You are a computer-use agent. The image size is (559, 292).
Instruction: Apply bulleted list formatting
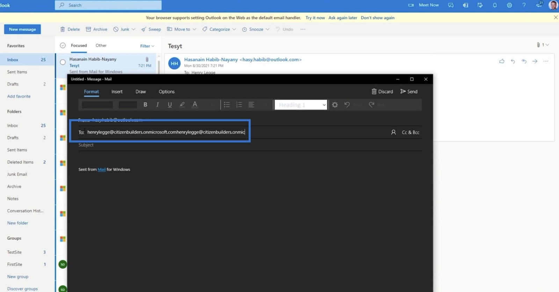227,105
